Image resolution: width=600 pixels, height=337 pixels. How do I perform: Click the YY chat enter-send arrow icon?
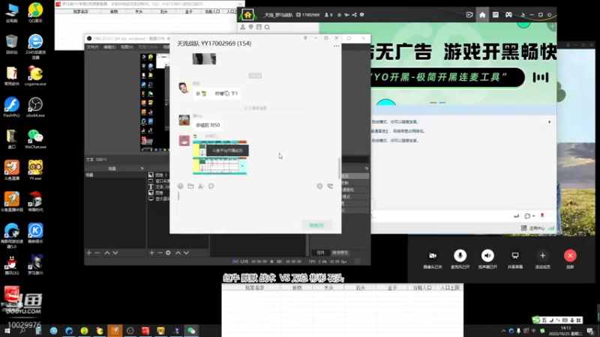coord(516,216)
